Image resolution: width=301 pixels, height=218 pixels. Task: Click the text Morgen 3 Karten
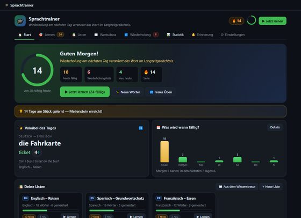[186, 171]
